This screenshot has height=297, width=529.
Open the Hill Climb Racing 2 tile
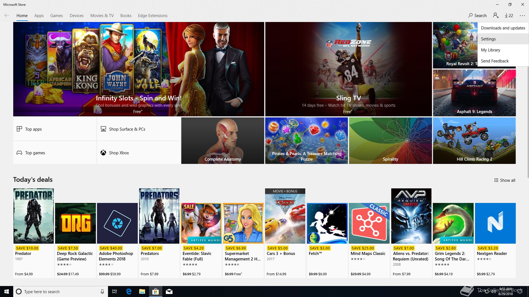(474, 141)
